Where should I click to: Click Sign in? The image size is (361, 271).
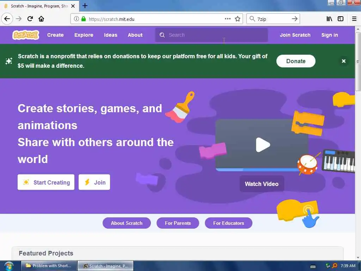[x=330, y=35]
